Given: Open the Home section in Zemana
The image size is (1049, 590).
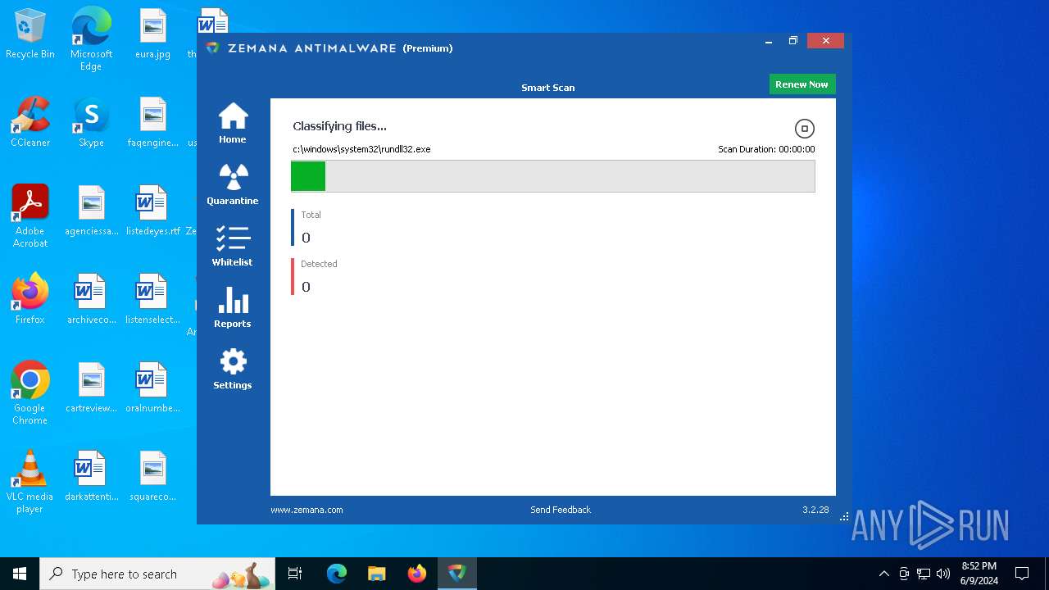Looking at the screenshot, I should [x=233, y=123].
